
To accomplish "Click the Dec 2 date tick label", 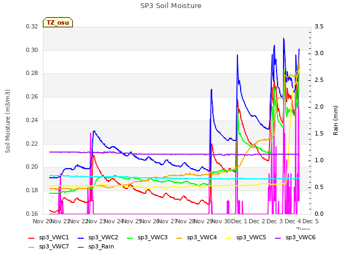I will [x=257, y=221].
